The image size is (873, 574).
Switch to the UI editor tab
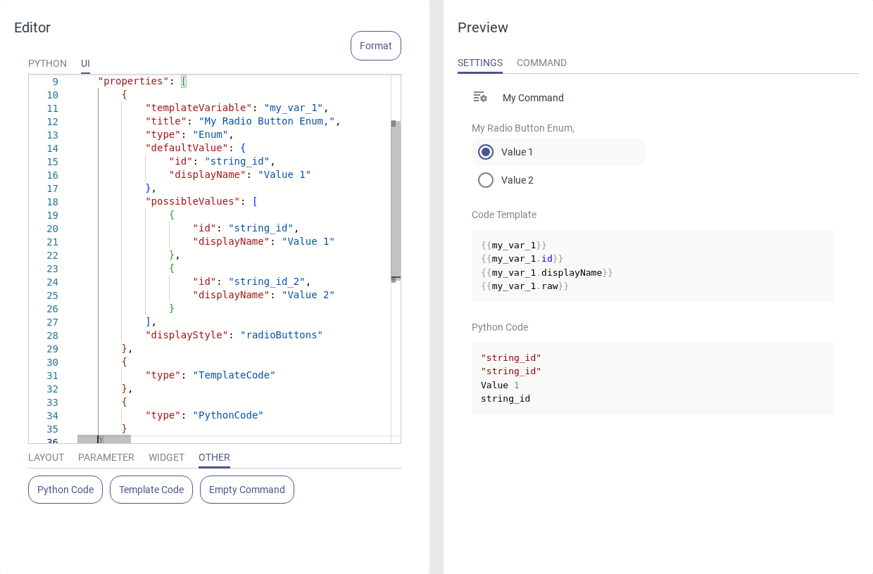[x=85, y=63]
